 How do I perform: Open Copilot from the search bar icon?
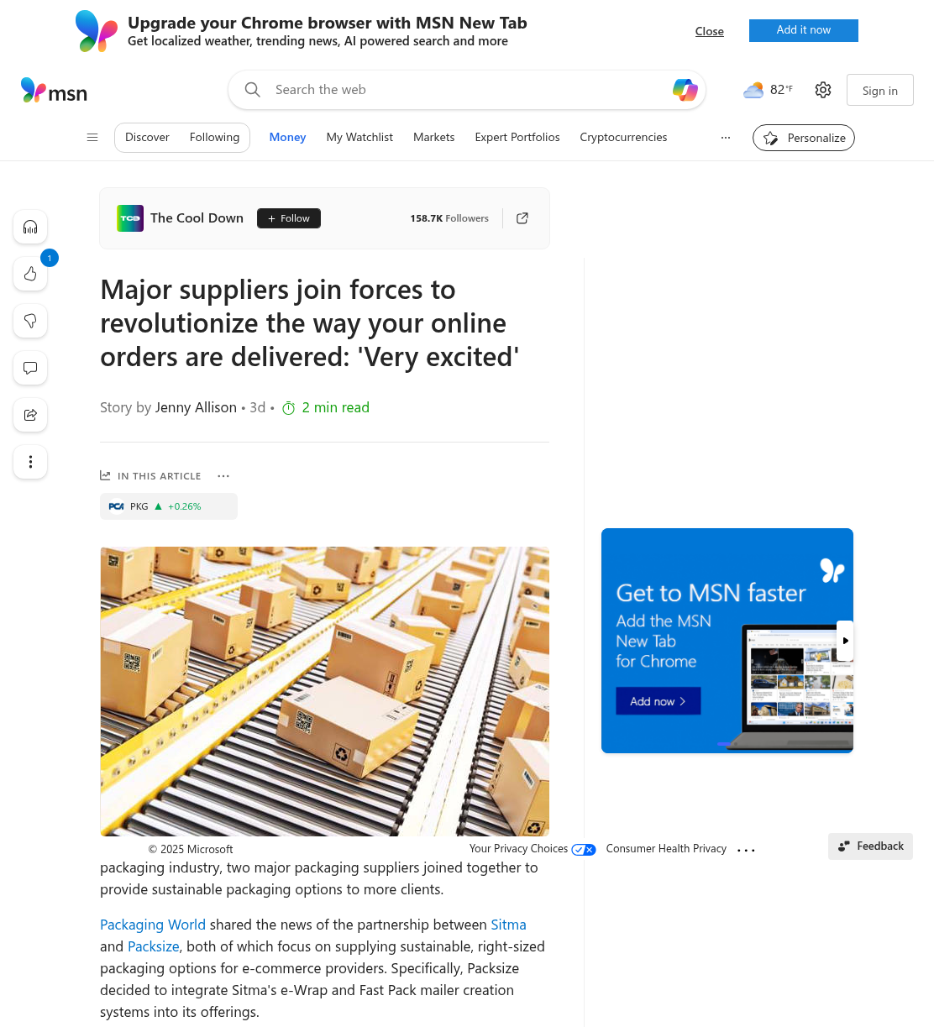pyautogui.click(x=685, y=90)
